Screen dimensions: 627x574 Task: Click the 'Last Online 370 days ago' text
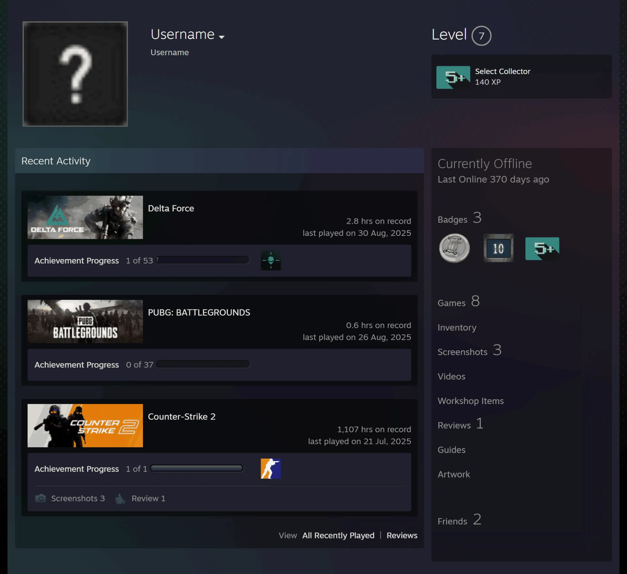click(x=493, y=179)
